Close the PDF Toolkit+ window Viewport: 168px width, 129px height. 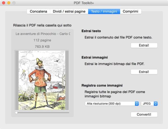click(x=4, y=3)
